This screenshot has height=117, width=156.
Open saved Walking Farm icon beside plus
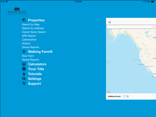pos(127,96)
